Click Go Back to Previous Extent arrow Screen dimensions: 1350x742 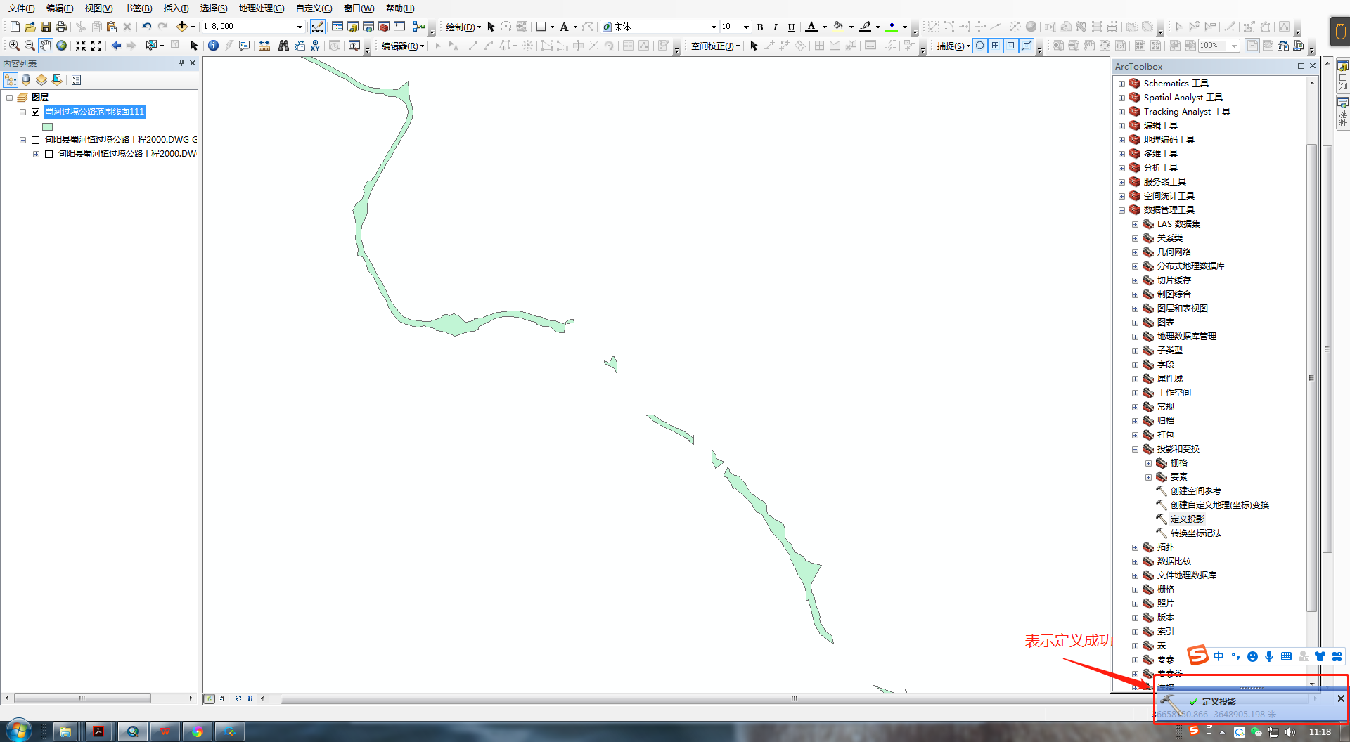(116, 46)
